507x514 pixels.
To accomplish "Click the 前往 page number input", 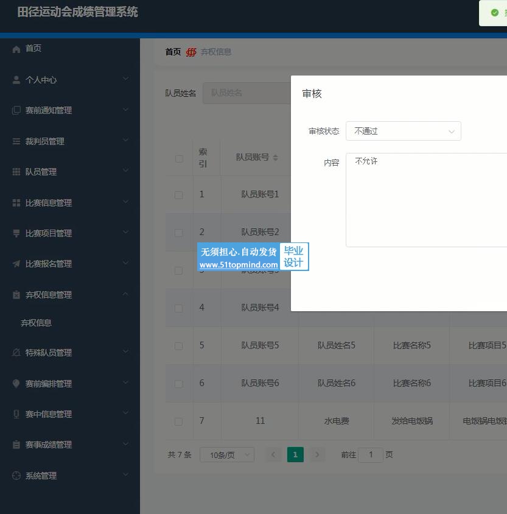I will pos(371,455).
